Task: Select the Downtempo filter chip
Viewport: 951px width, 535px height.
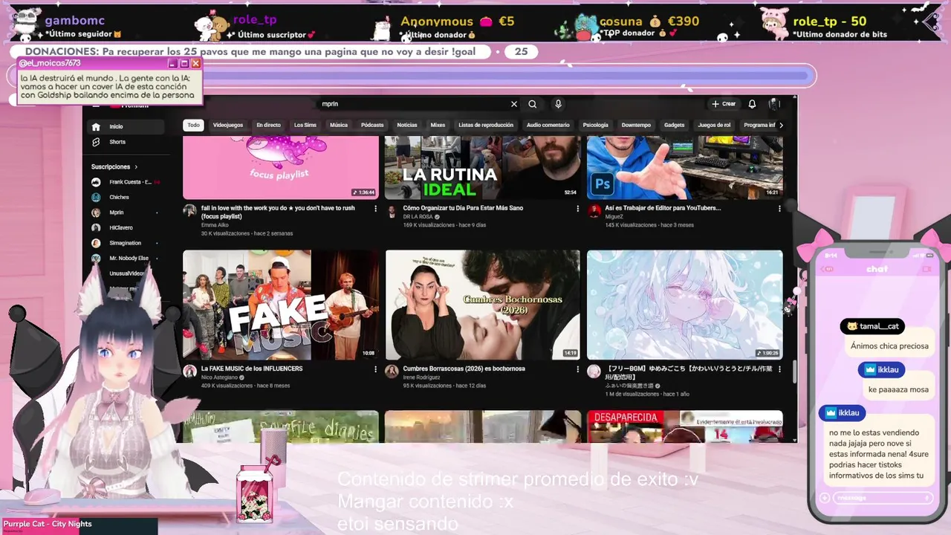Action: [636, 126]
